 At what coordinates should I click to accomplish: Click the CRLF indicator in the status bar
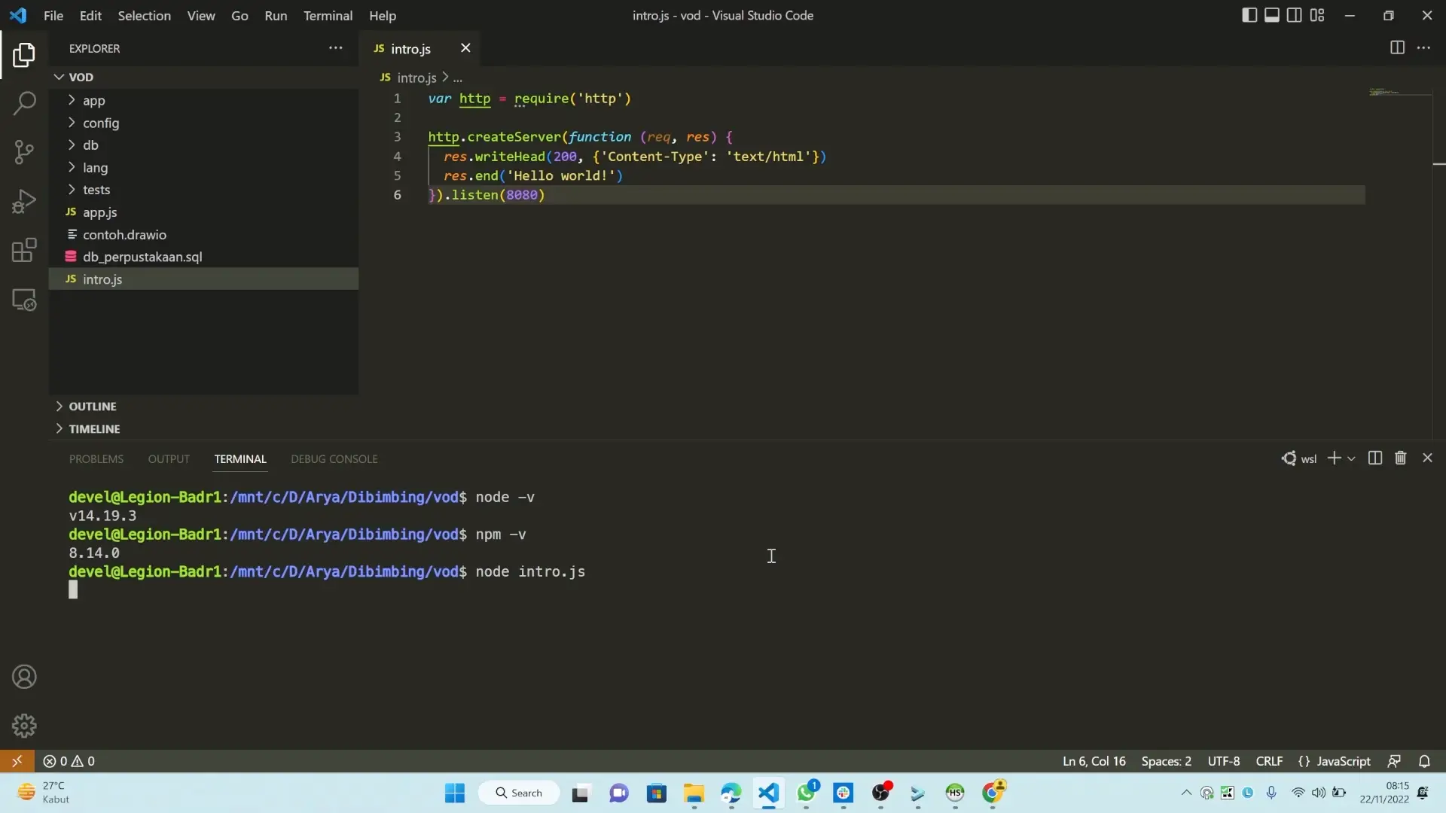coord(1270,761)
